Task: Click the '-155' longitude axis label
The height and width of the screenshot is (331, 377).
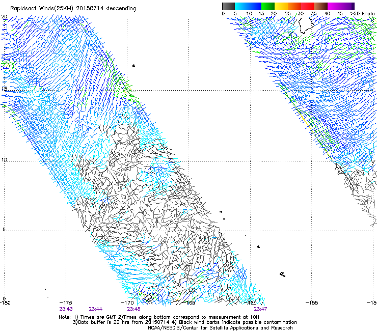Action: [312, 303]
